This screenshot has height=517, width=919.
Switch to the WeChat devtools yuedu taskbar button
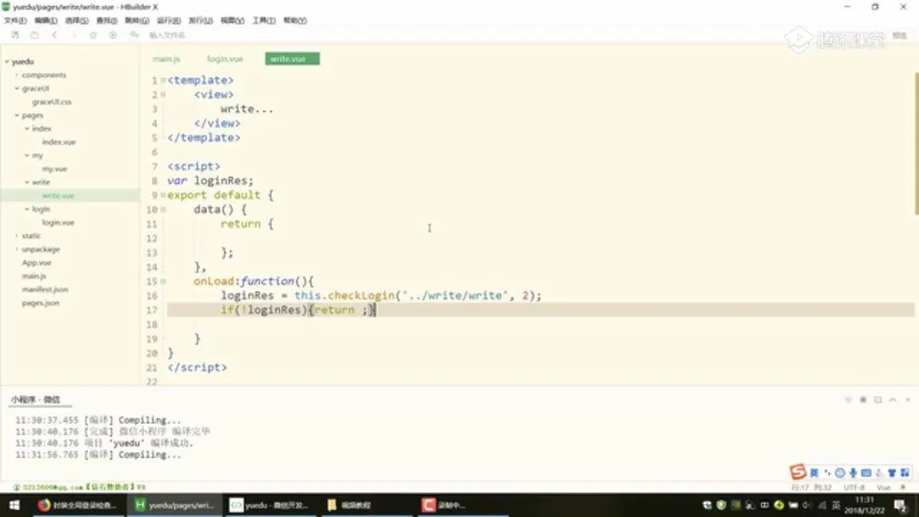(270, 505)
